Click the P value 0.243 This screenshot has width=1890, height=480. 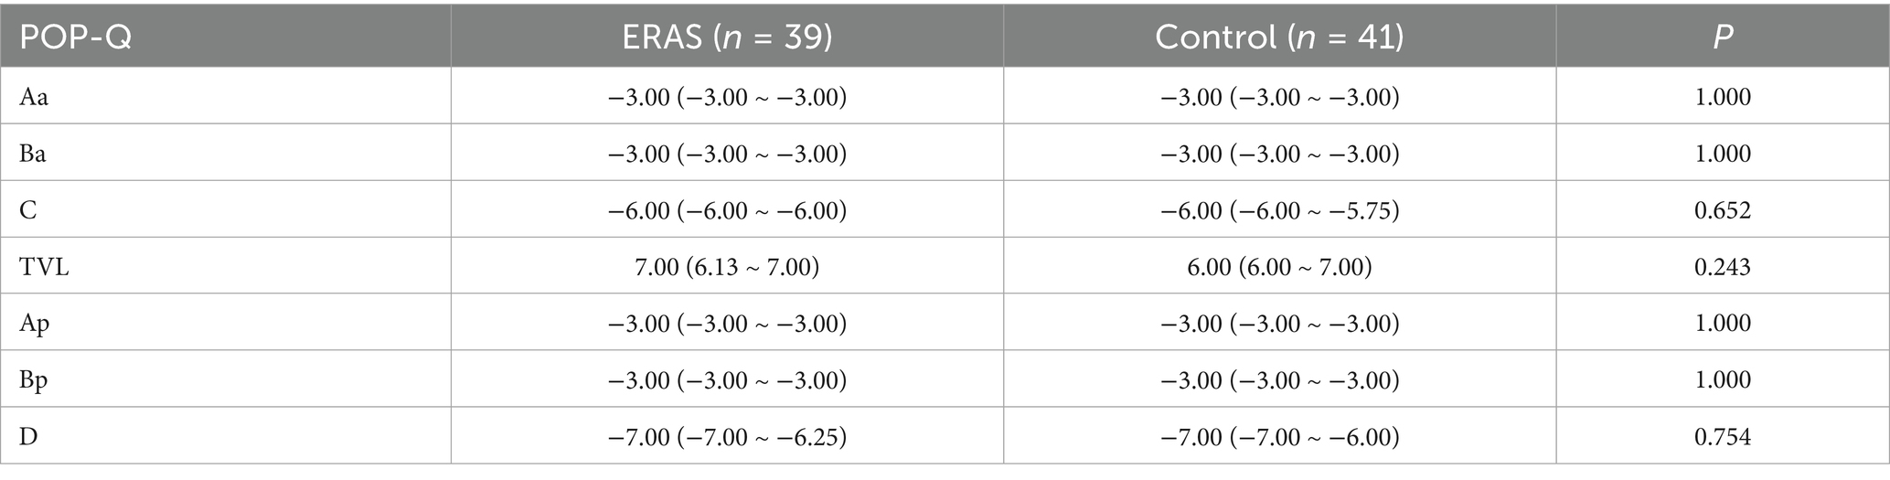click(1723, 267)
